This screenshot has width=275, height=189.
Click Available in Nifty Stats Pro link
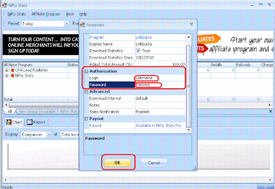[x=159, y=126]
